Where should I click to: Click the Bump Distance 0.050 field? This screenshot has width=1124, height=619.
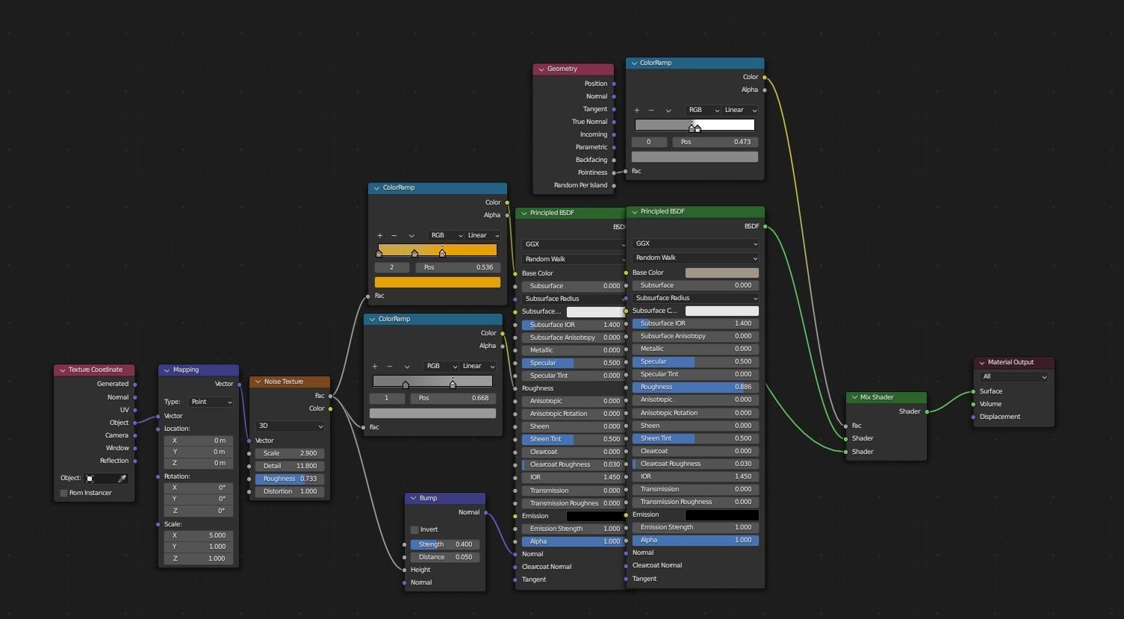click(445, 557)
